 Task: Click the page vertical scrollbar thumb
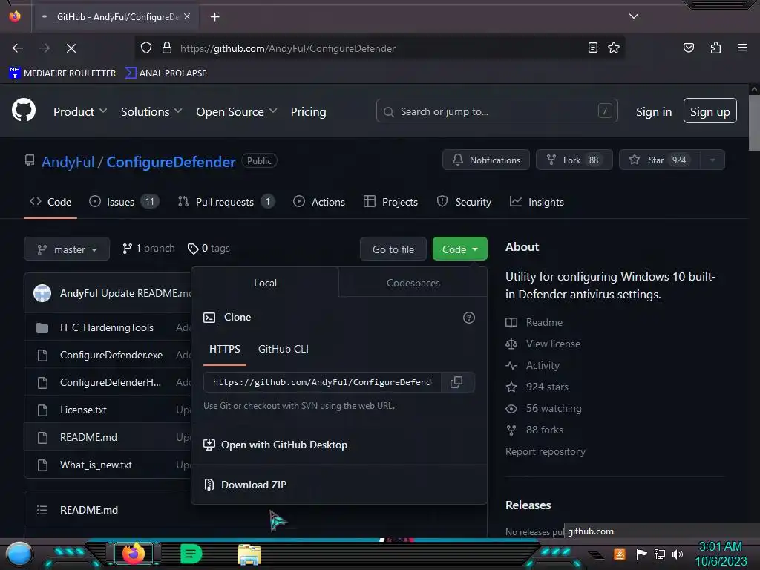click(x=754, y=122)
